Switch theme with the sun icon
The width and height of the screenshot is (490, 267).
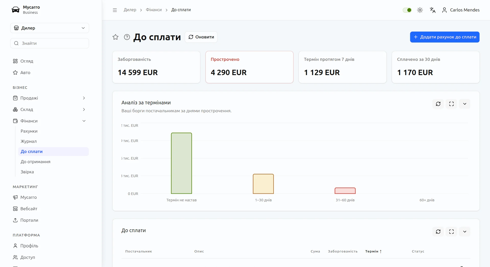coord(420,10)
